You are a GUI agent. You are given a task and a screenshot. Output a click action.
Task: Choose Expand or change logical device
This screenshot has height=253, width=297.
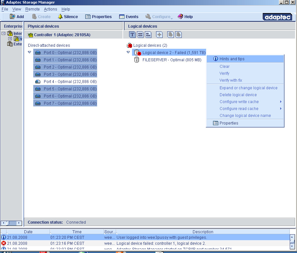click(x=245, y=88)
